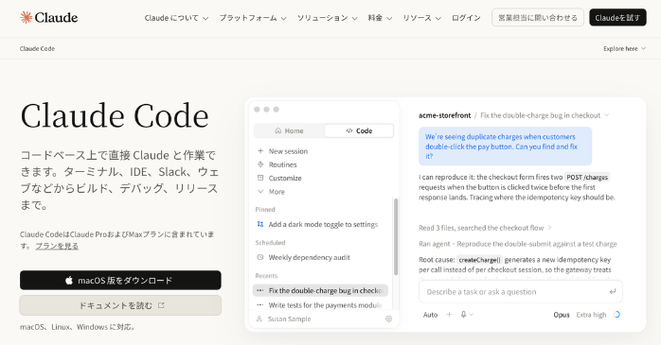Click the Code tab brackets icon

tap(349, 130)
